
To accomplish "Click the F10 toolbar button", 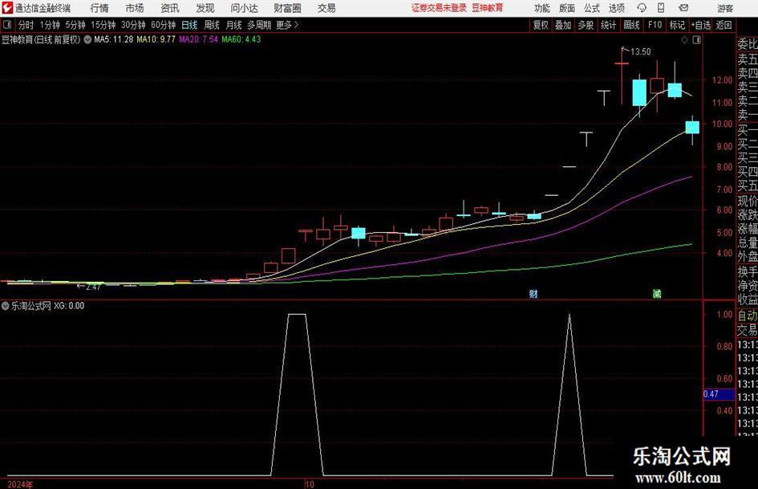I will click(x=655, y=25).
